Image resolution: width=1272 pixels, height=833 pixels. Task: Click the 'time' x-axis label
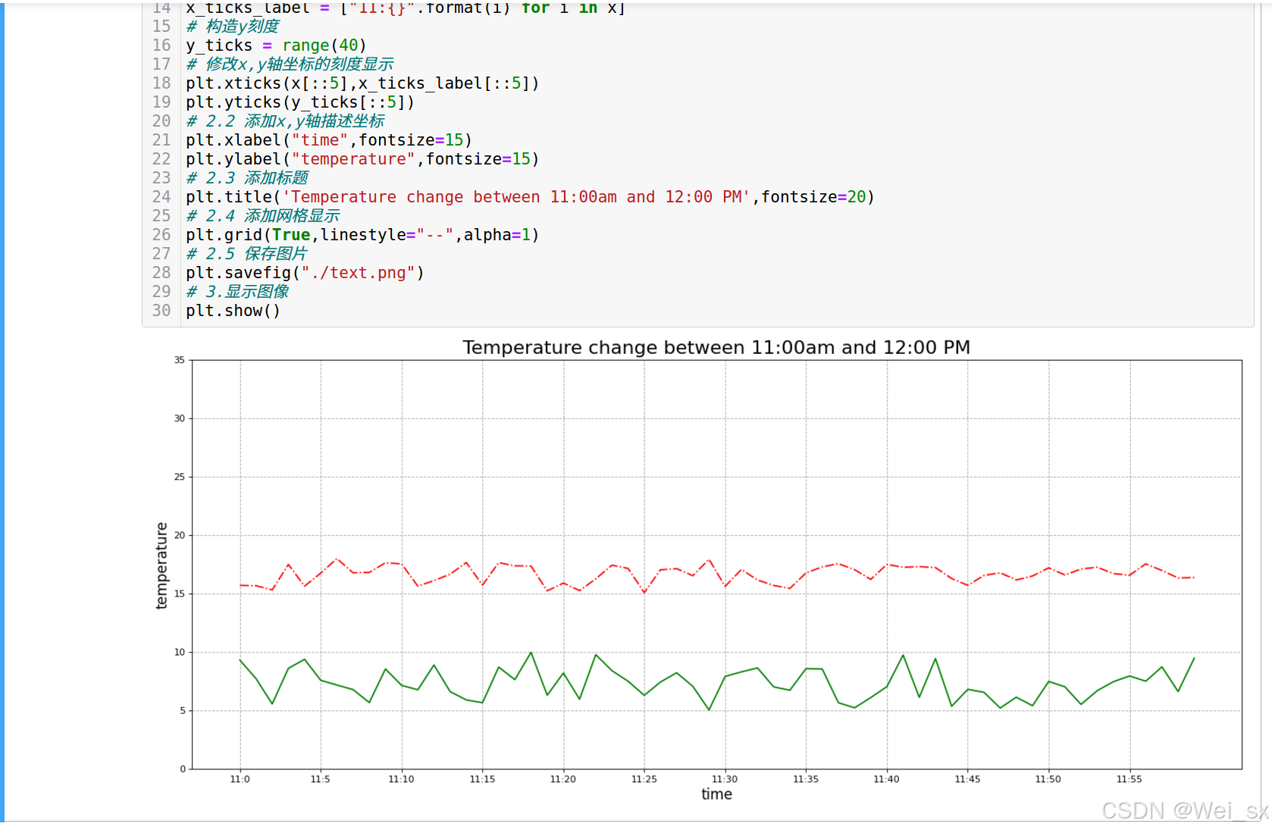click(716, 794)
